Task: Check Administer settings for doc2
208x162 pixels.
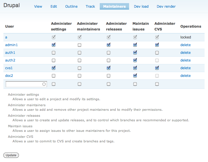Action: pyautogui.click(x=54, y=76)
